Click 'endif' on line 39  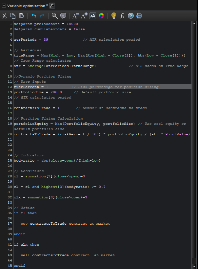[x=19, y=234]
